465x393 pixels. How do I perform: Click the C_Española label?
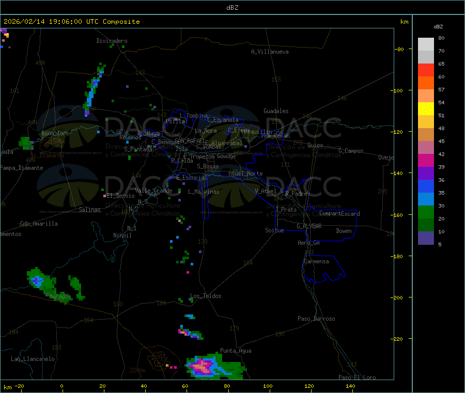[223, 120]
